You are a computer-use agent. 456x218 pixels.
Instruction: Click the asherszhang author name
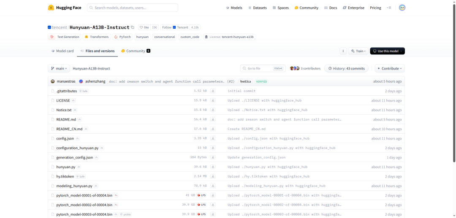pyautogui.click(x=95, y=81)
